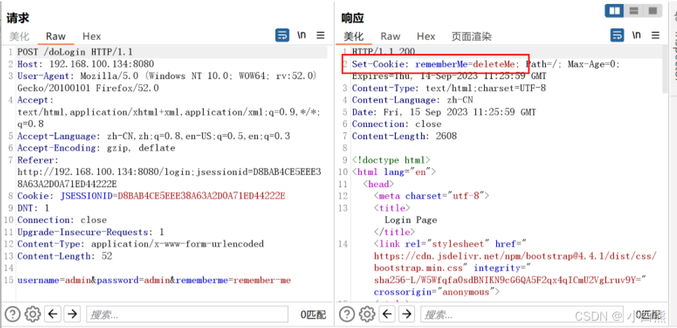This screenshot has width=677, height=328.
Task: Open help icon below response panel
Action: point(346,314)
